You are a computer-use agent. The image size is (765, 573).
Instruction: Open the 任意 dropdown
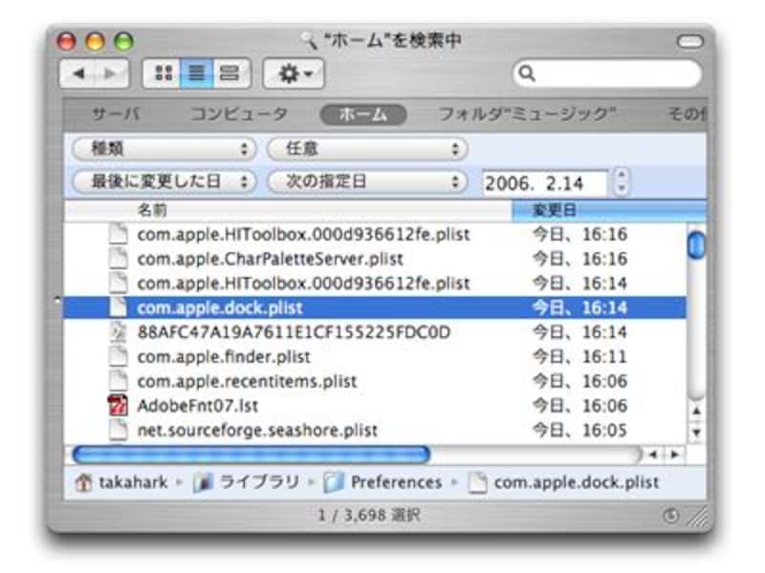[366, 149]
